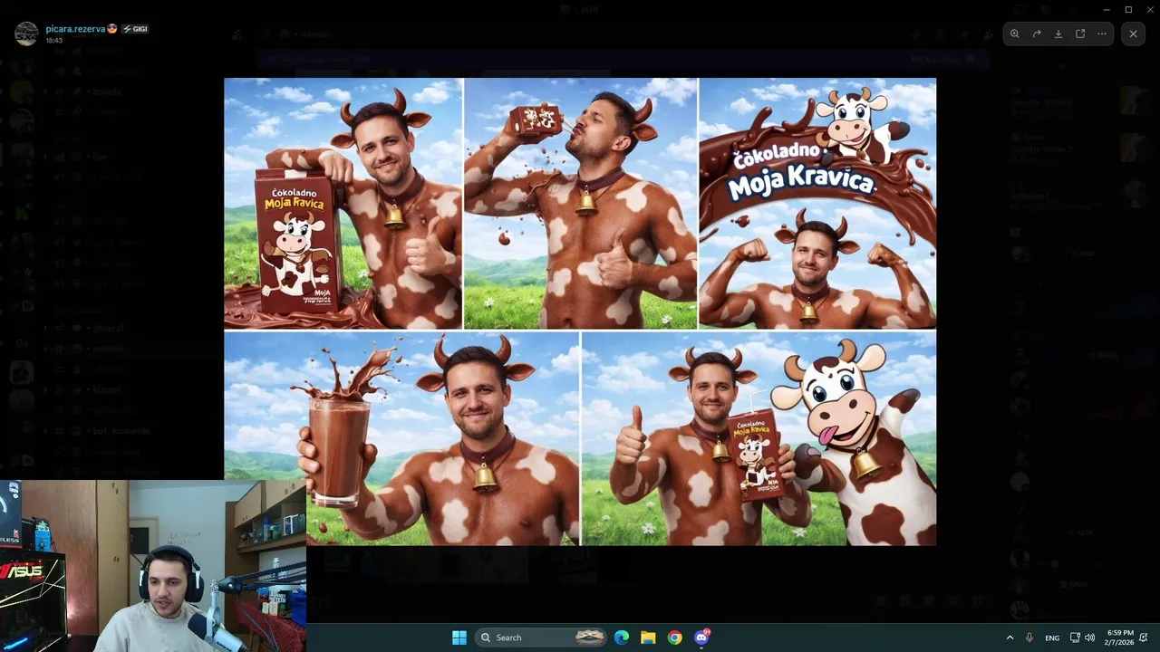Open the network status tray icon
The image size is (1160, 652).
1075,638
